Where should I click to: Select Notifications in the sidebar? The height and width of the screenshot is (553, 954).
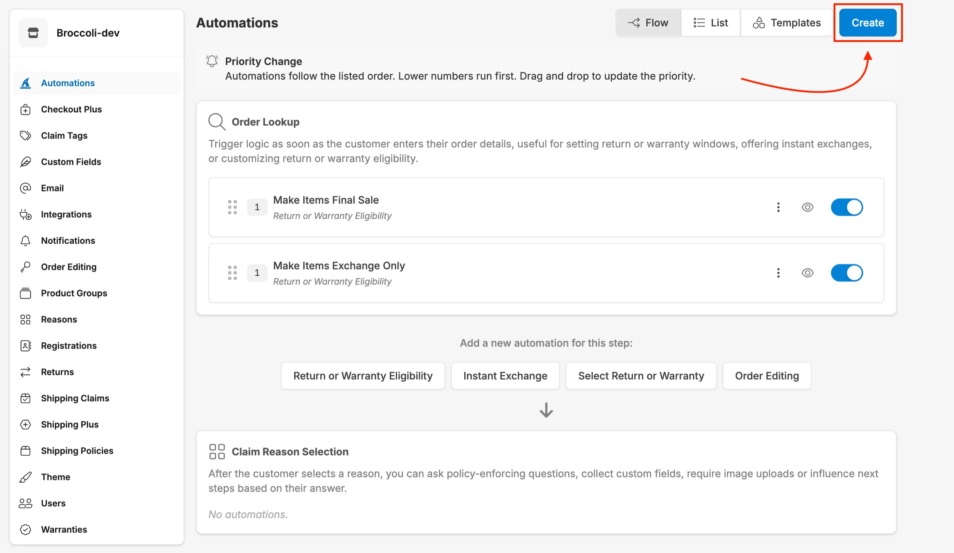pyautogui.click(x=68, y=240)
